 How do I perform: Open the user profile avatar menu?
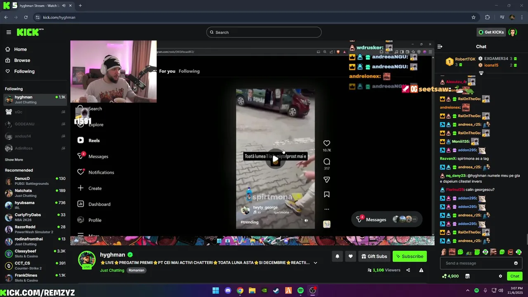512,32
